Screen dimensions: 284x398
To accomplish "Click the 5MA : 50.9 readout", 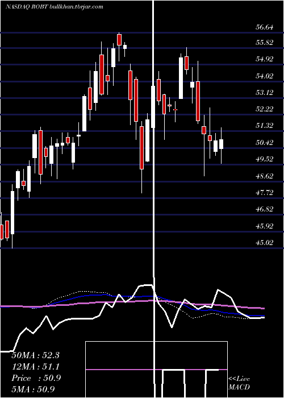I will pos(33,389).
